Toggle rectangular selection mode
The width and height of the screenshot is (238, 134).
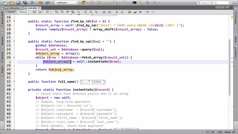(x=78, y=12)
